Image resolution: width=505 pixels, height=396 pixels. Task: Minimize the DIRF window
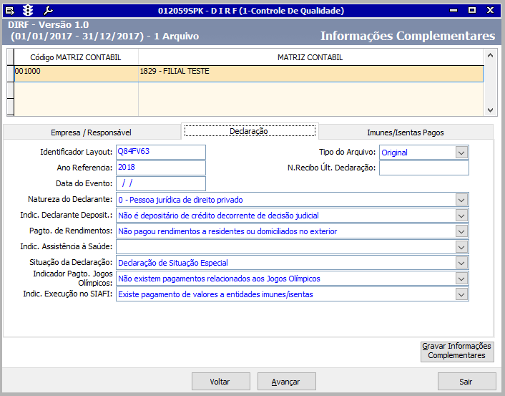point(453,10)
